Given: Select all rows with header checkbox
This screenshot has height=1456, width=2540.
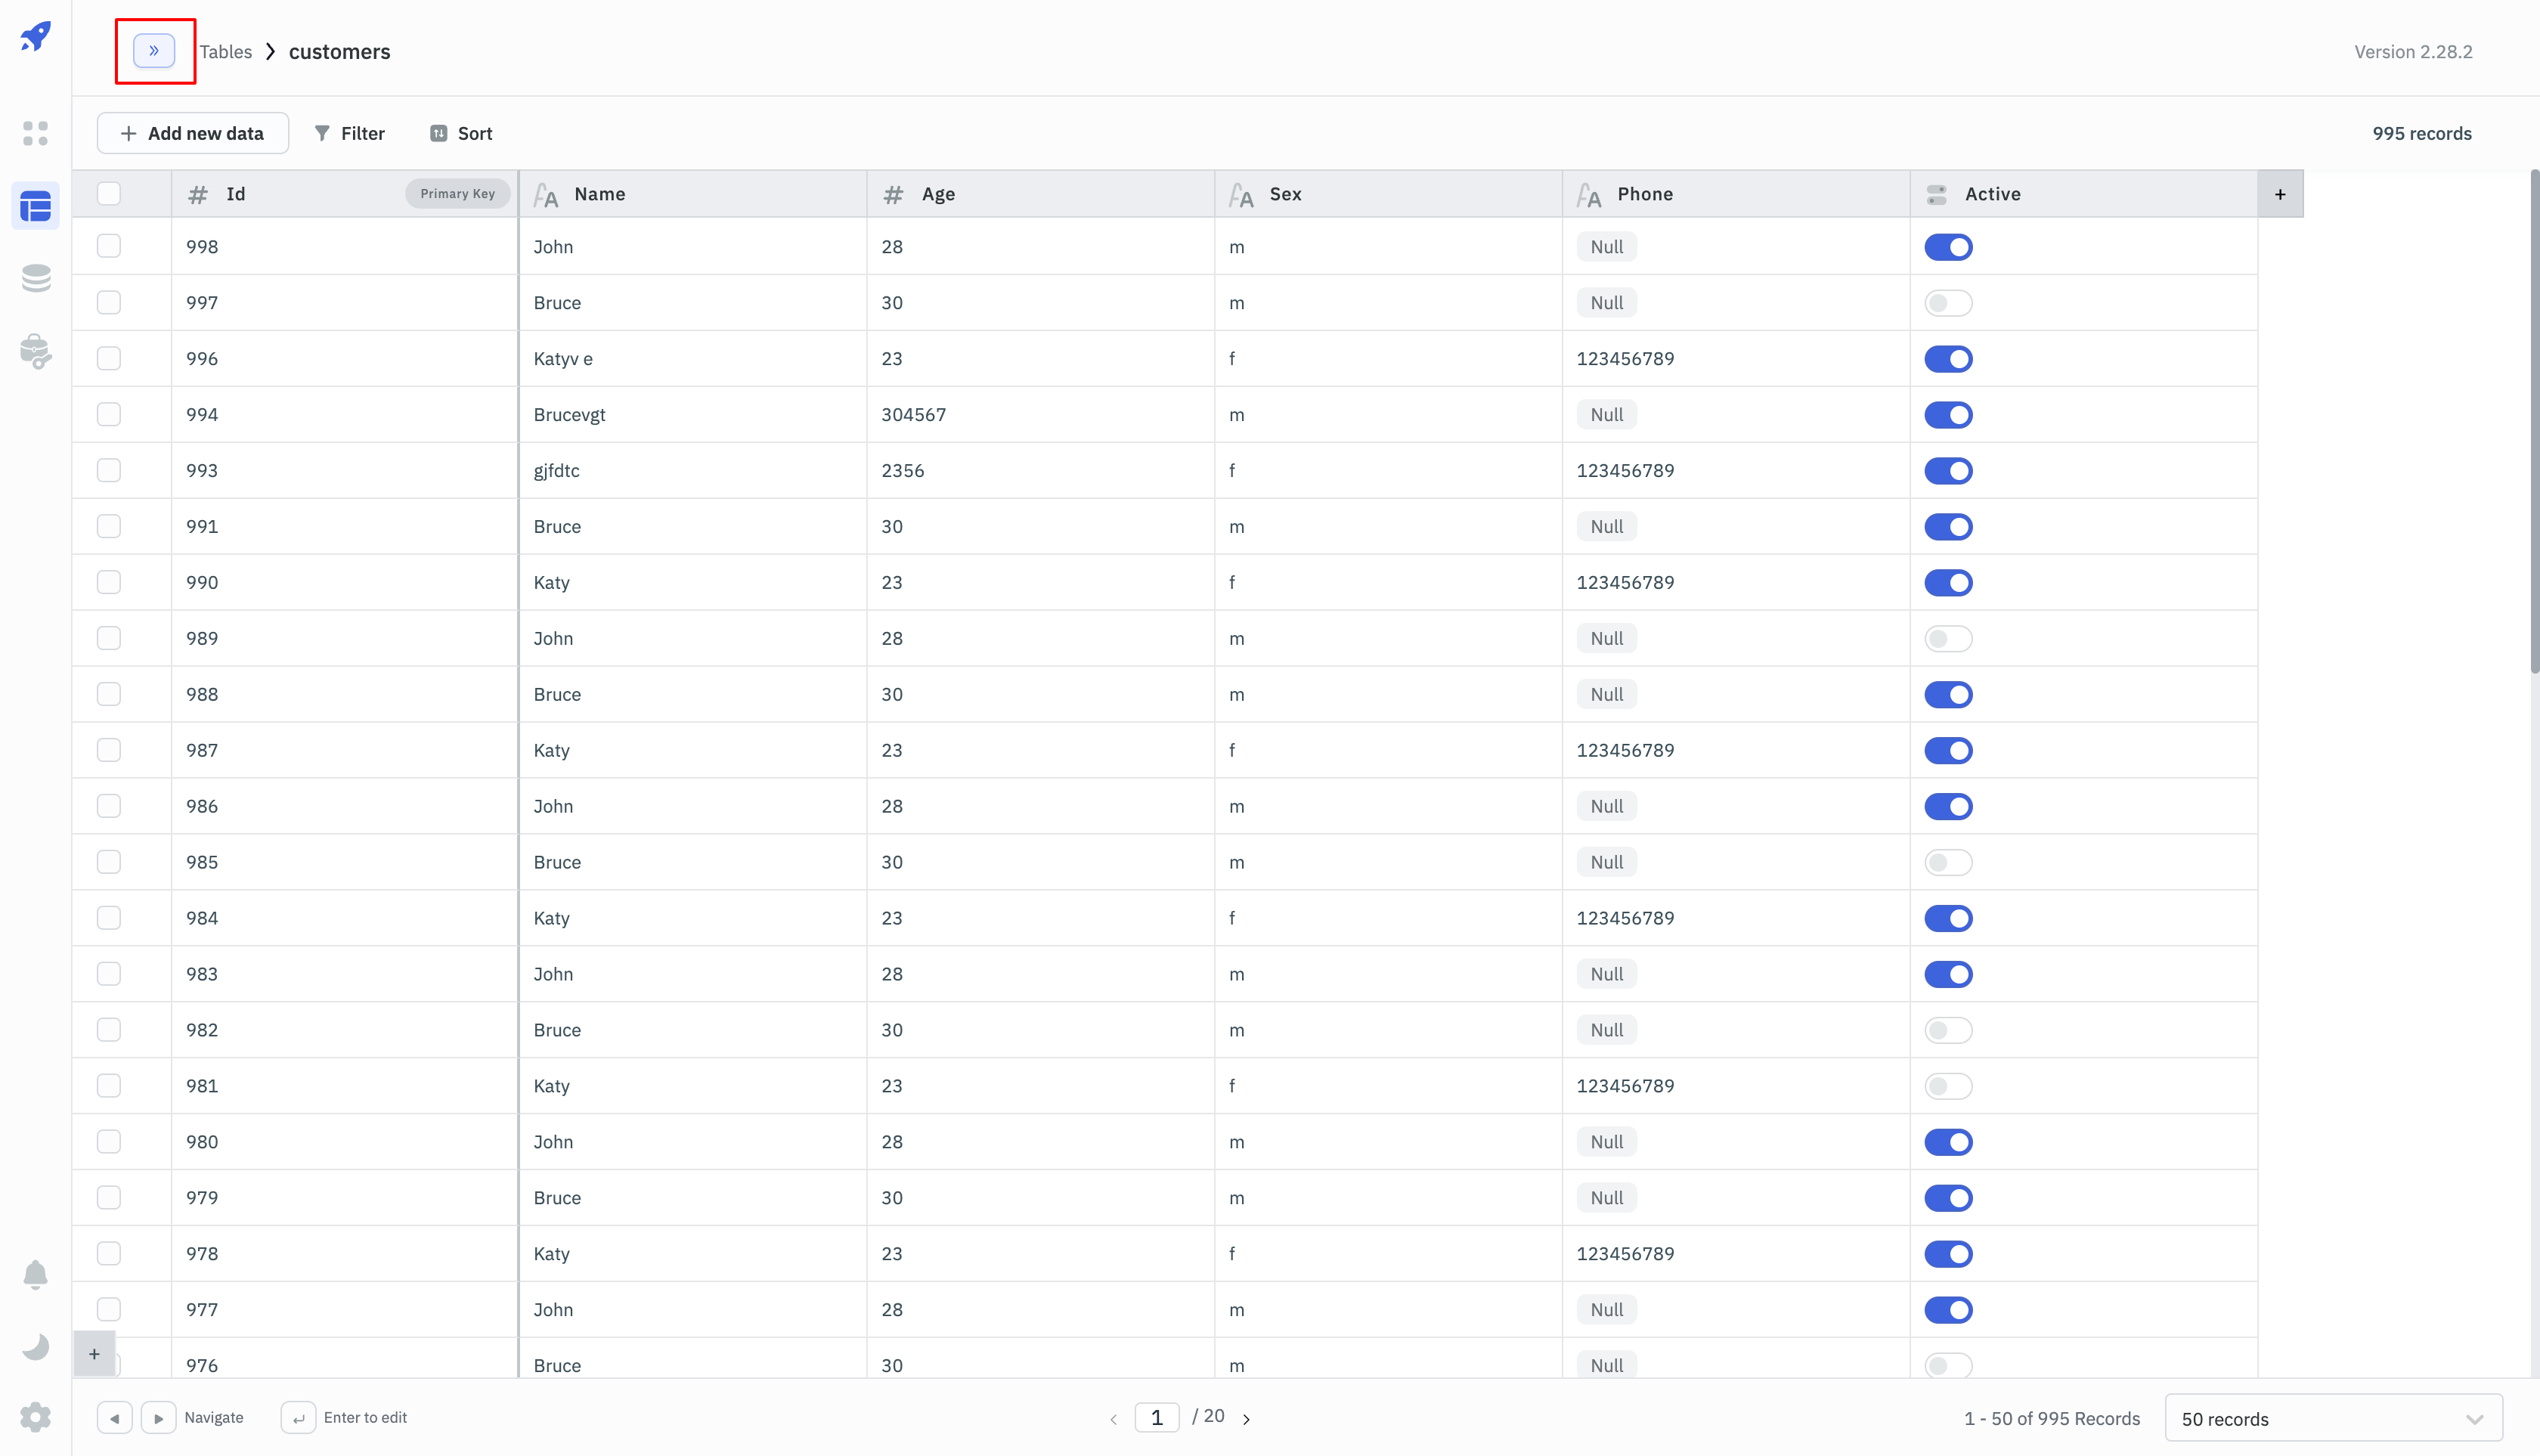Looking at the screenshot, I should 109,194.
